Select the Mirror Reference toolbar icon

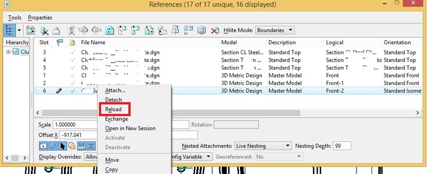tap(175, 30)
